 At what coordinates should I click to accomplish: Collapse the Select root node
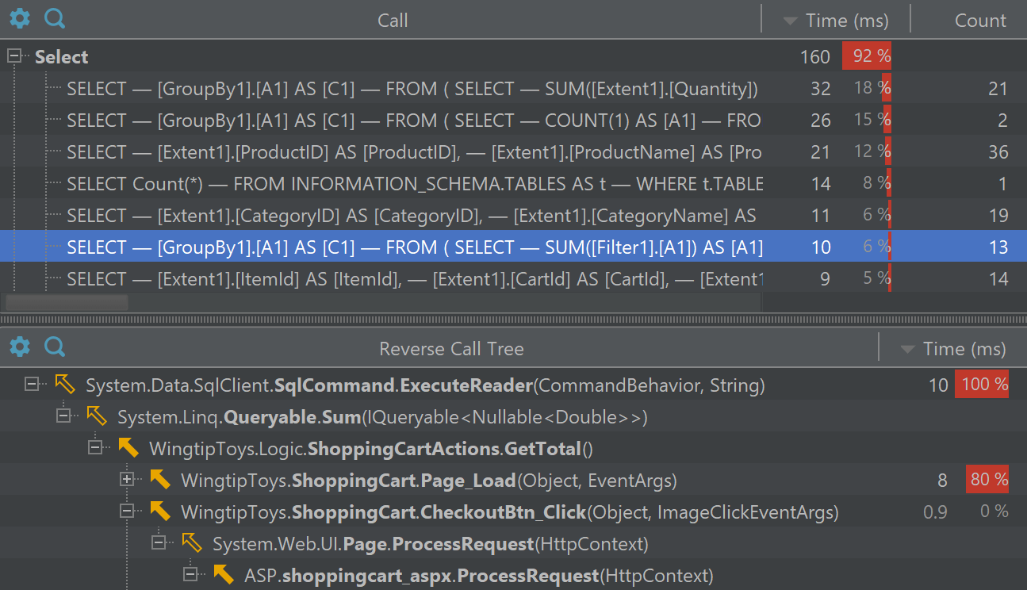[13, 56]
